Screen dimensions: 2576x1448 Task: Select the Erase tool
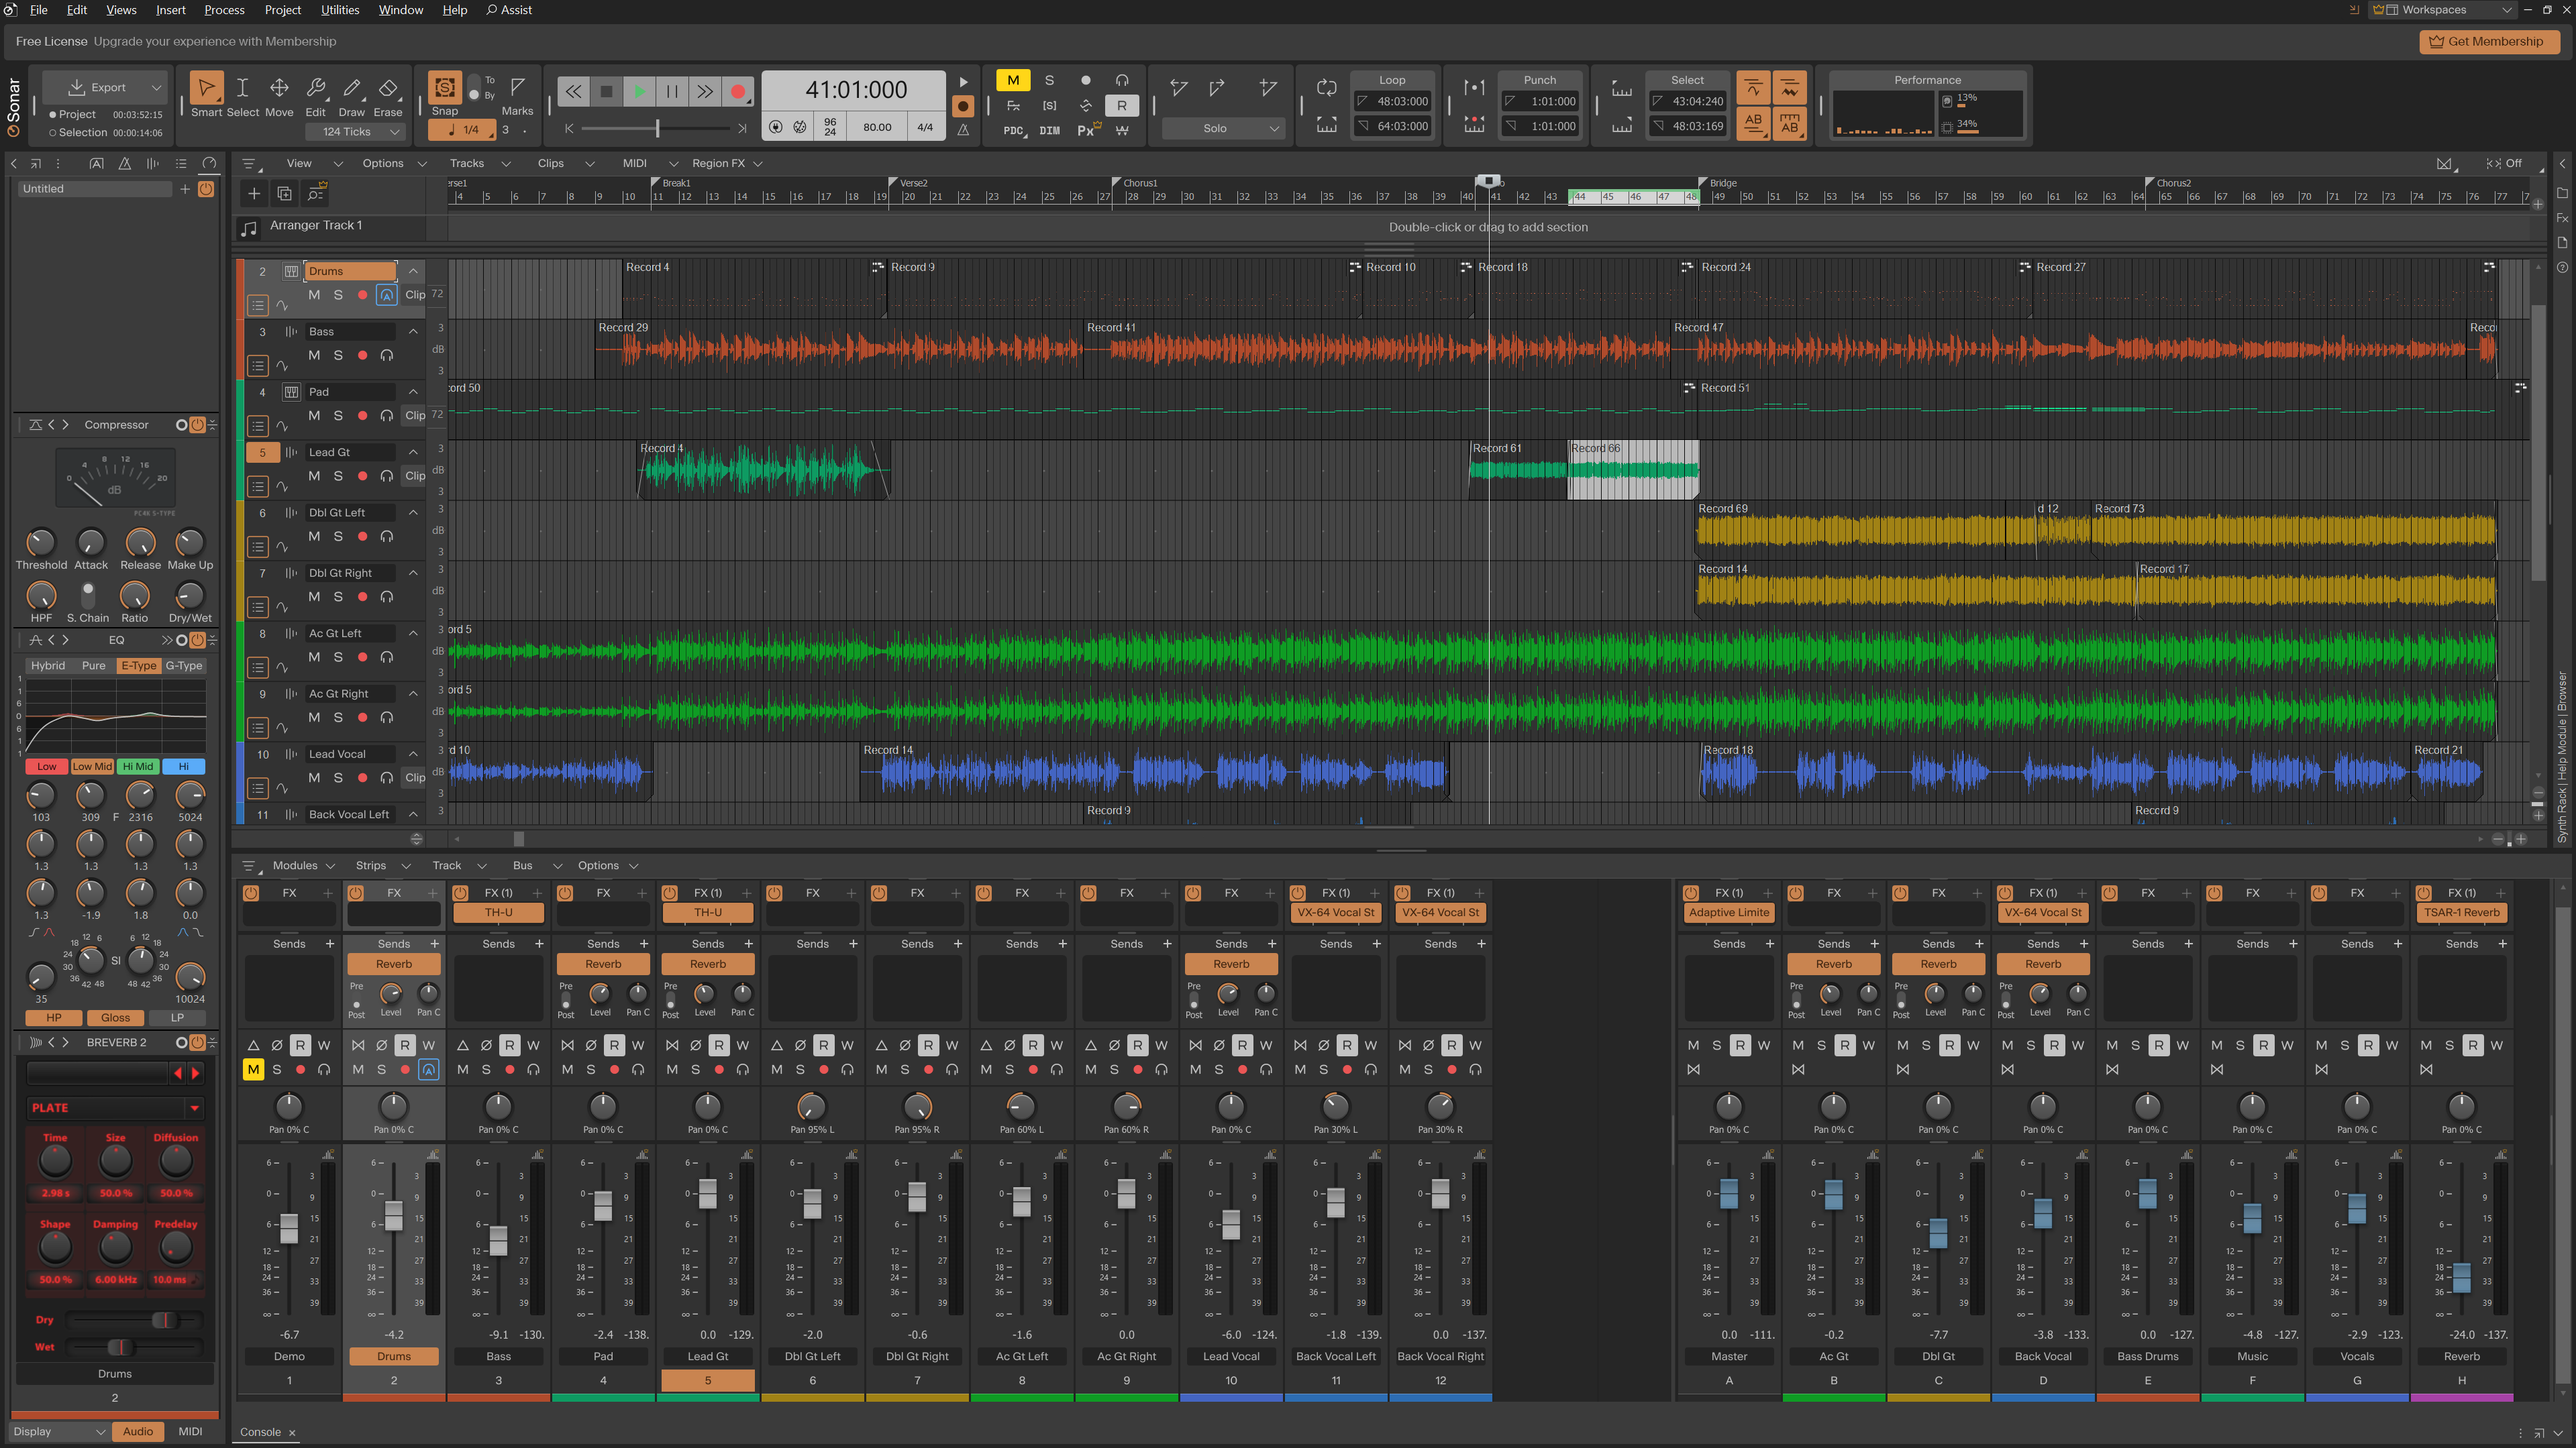point(388,89)
